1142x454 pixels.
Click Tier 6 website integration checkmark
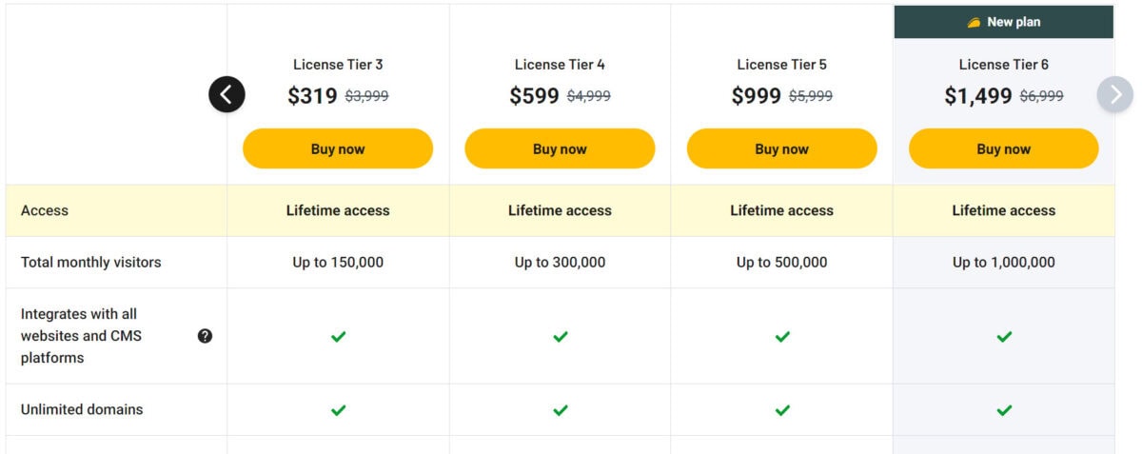[x=1004, y=336]
